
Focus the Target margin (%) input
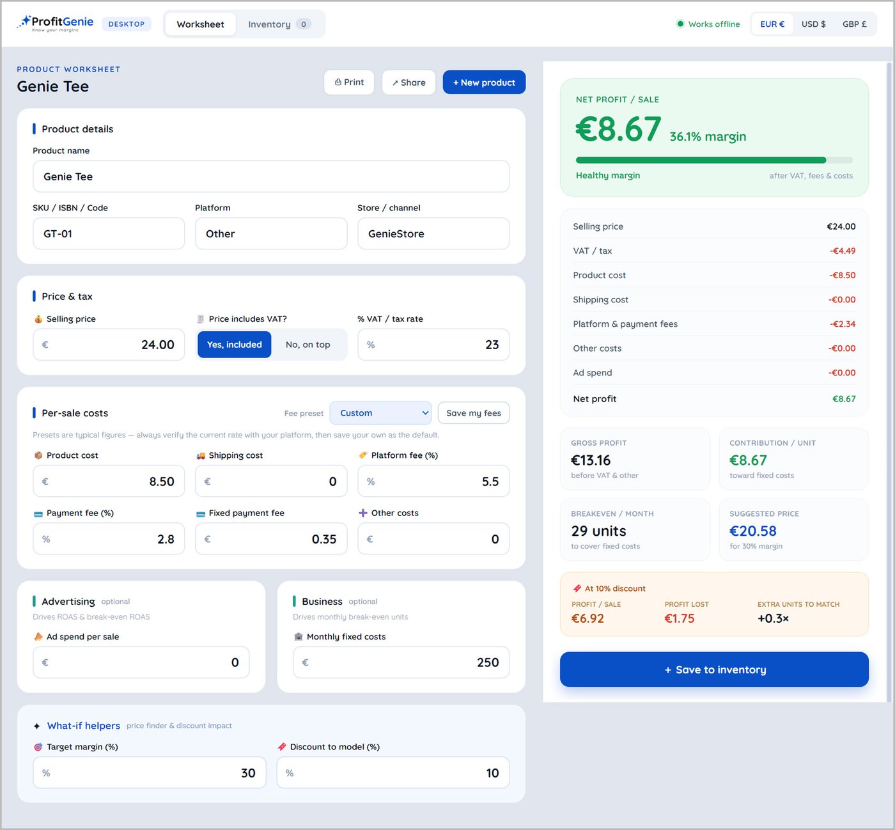point(150,773)
